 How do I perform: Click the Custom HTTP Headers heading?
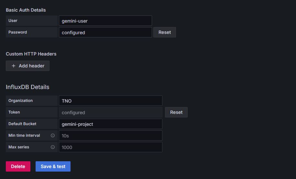click(31, 54)
